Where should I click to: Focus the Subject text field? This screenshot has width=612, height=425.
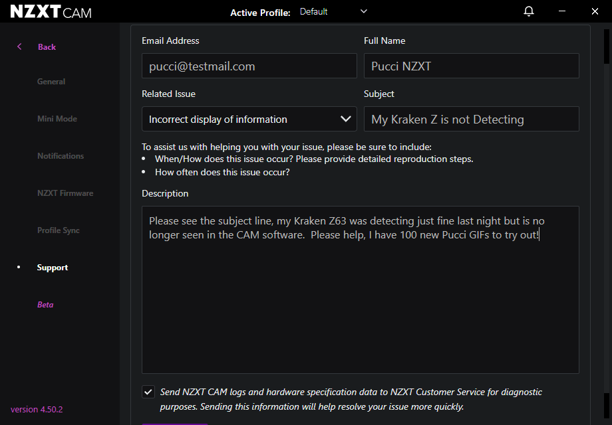(x=471, y=120)
